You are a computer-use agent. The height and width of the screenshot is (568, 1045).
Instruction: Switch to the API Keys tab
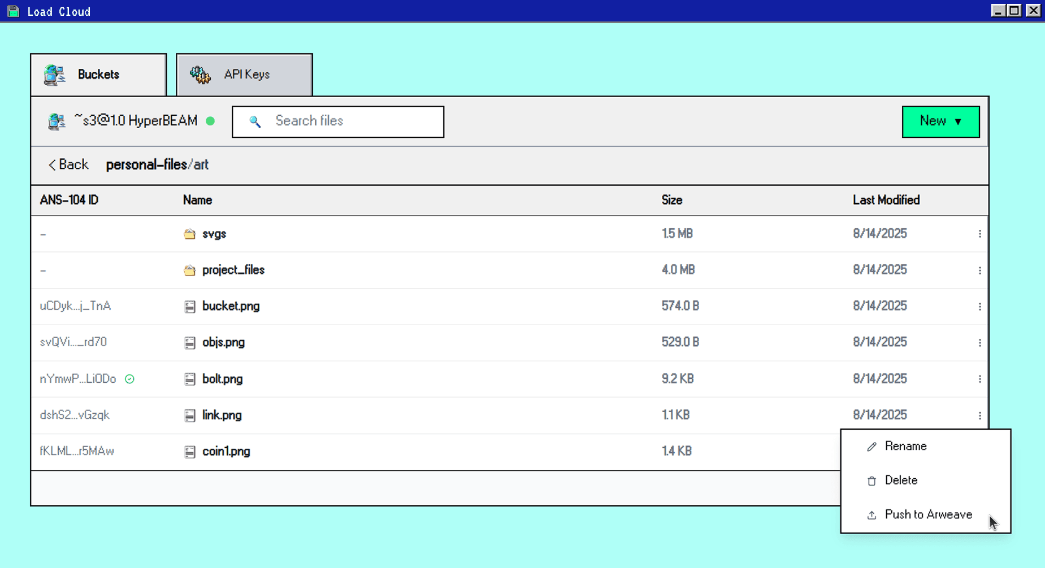(x=244, y=75)
